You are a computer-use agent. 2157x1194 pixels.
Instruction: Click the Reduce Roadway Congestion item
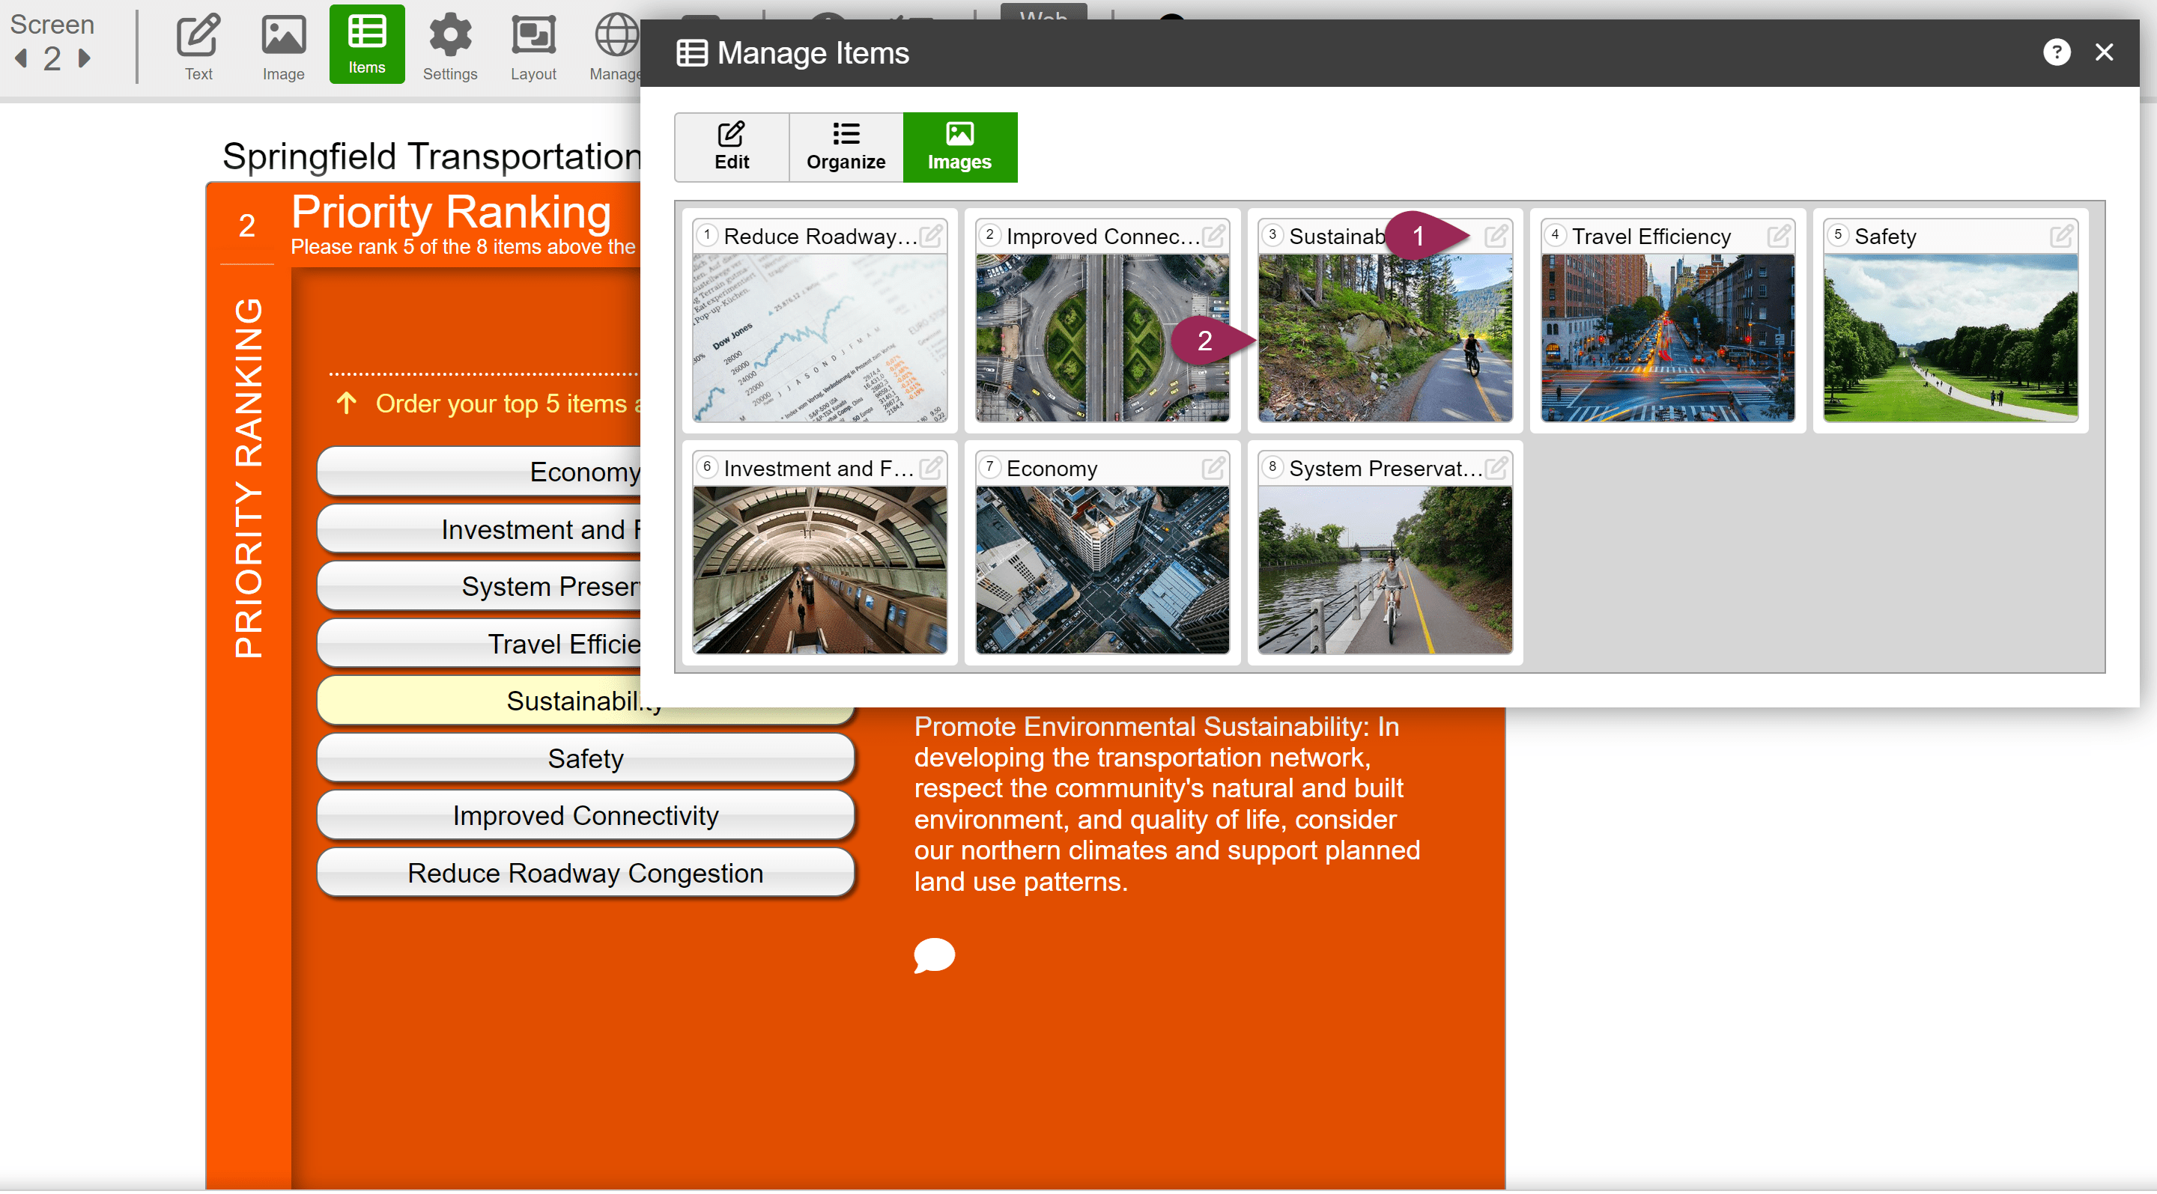point(585,874)
